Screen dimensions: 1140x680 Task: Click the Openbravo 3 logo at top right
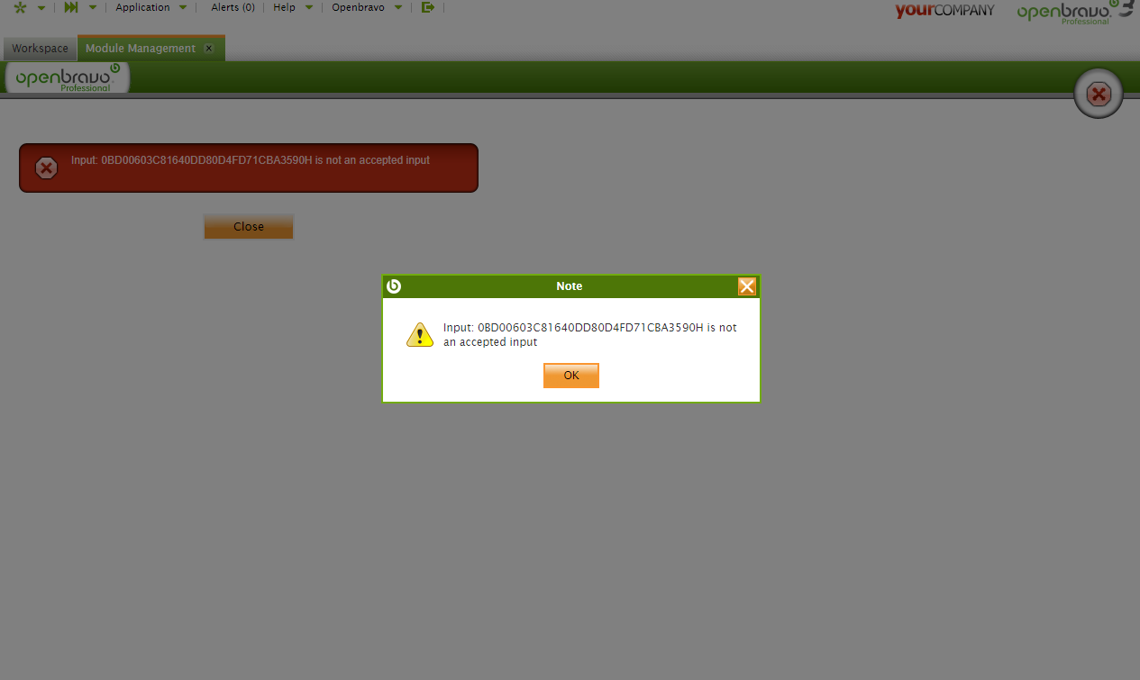1074,12
